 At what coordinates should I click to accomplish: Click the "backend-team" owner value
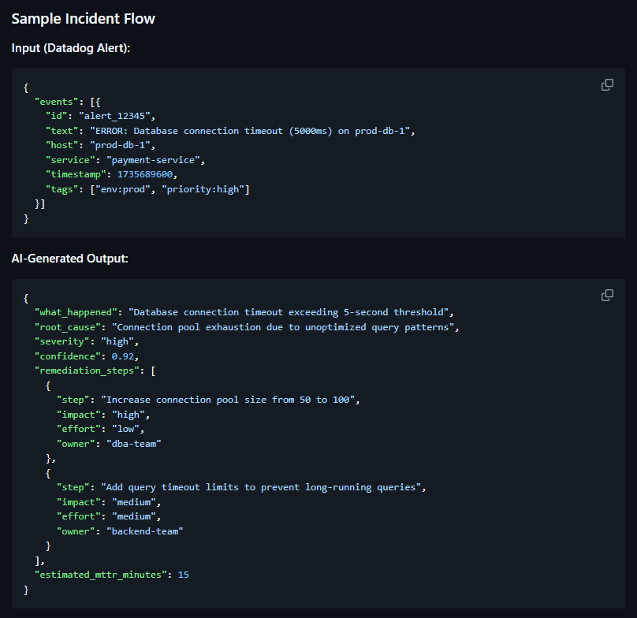point(144,531)
